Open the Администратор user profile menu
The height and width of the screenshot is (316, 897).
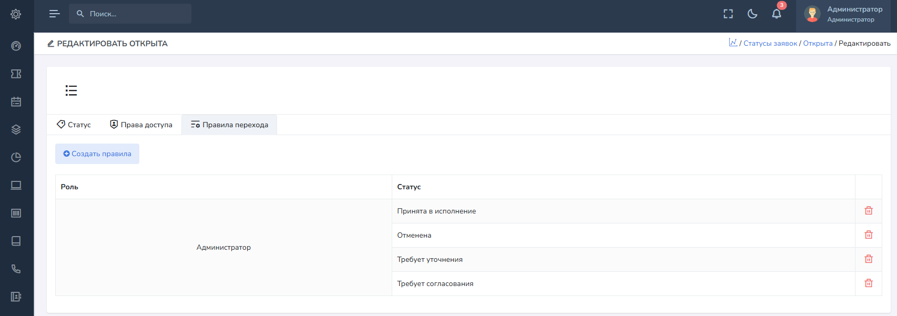tap(843, 14)
